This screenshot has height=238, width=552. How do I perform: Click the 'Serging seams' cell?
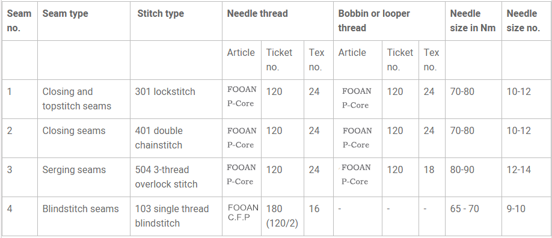tap(84, 177)
